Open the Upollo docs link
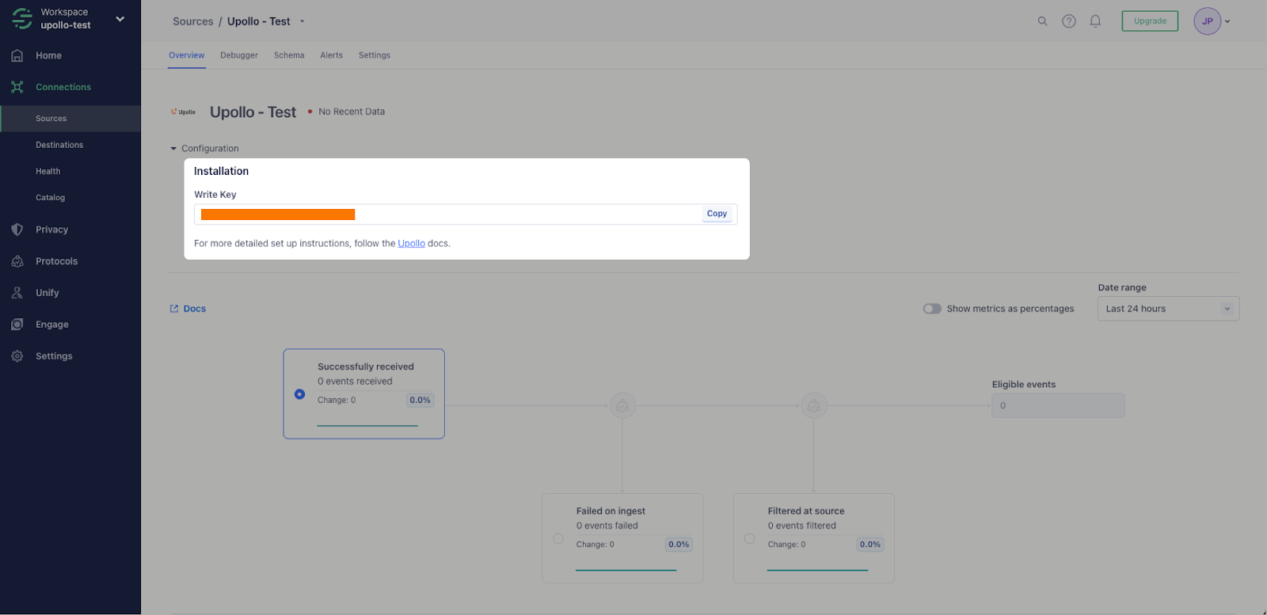Viewport: 1267px width, 615px height. [x=411, y=244]
